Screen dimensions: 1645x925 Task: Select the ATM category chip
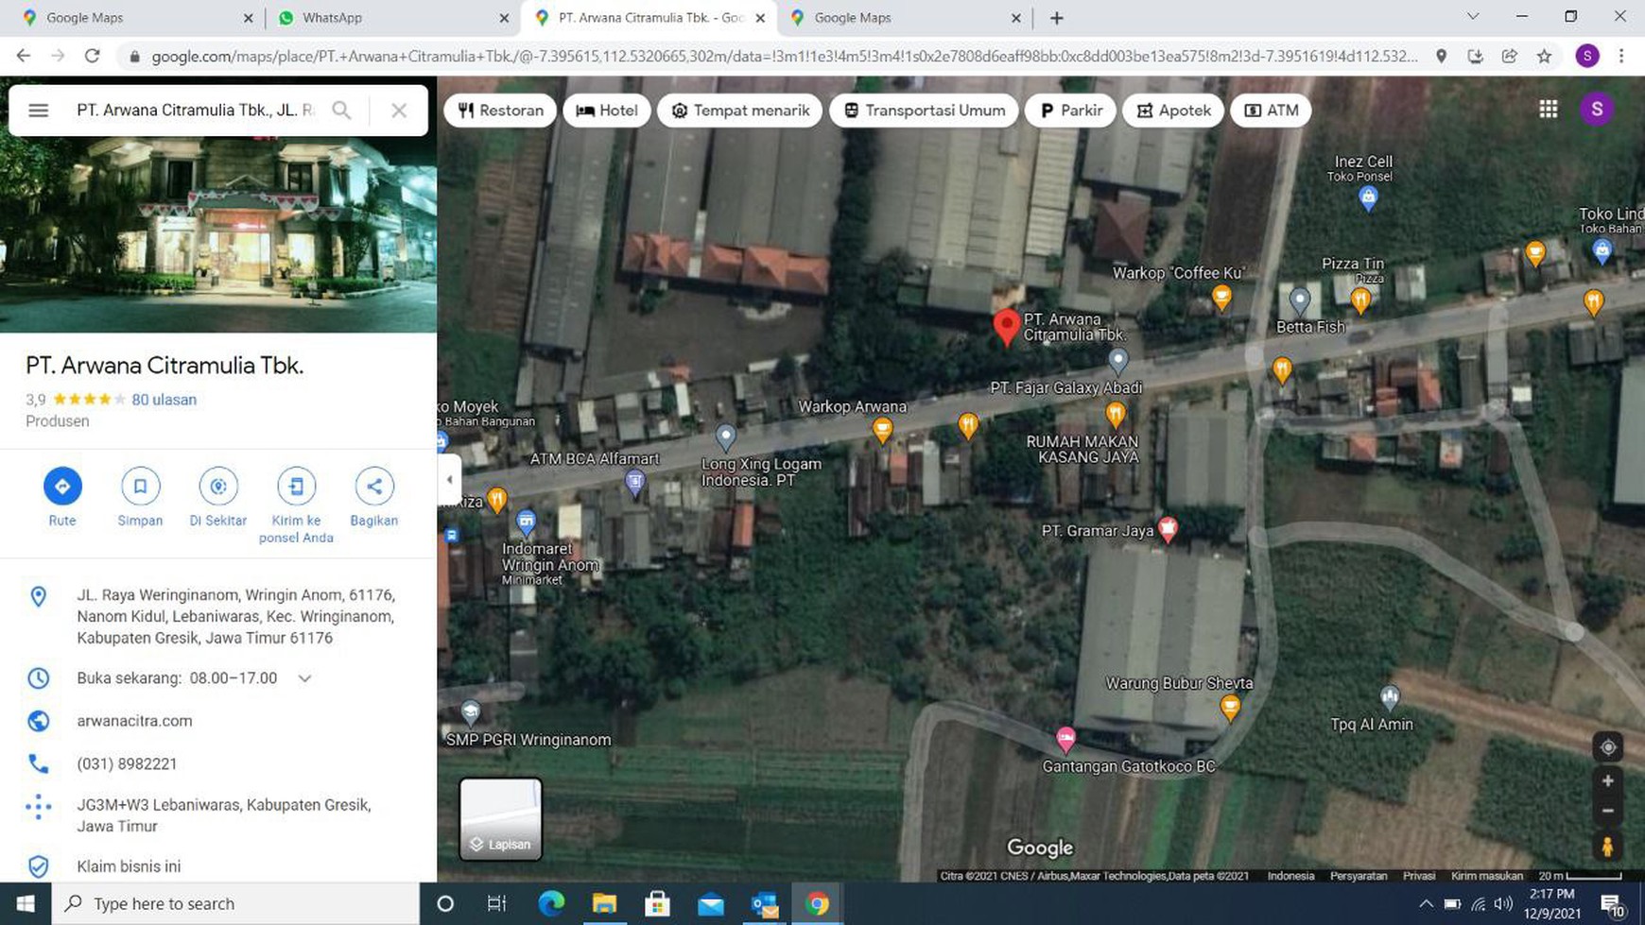[x=1272, y=111]
